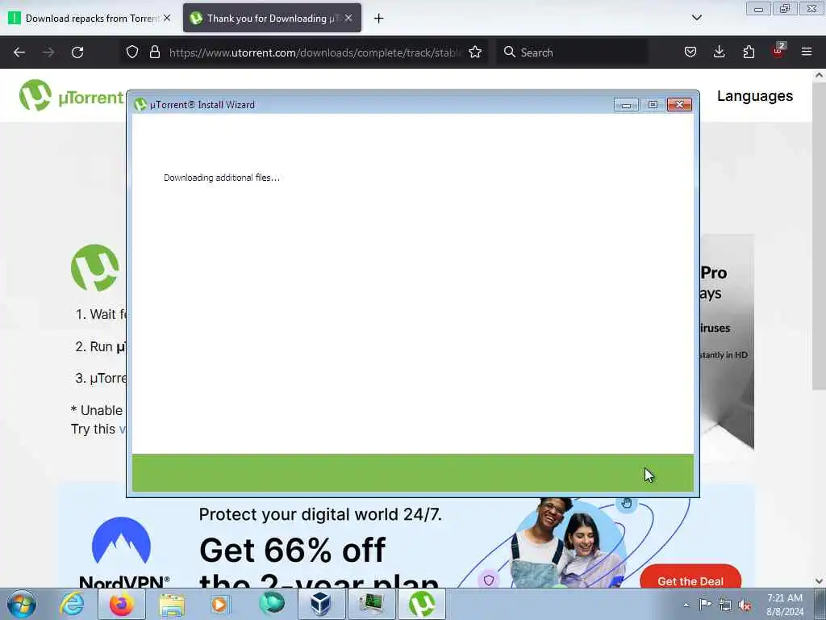This screenshot has height=620, width=826.
Task: Open the network tray icon
Action: [725, 605]
